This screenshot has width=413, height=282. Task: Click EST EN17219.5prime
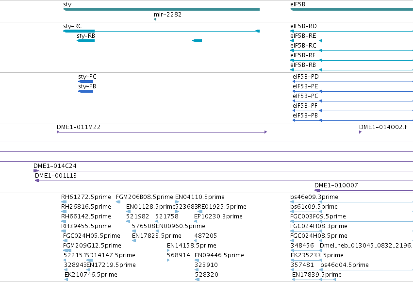111,265
